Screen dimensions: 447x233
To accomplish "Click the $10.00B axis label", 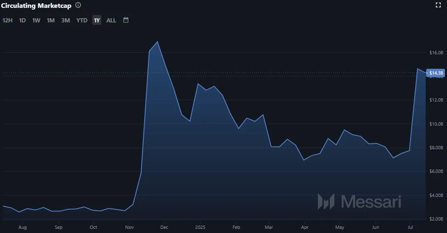I will [436, 124].
